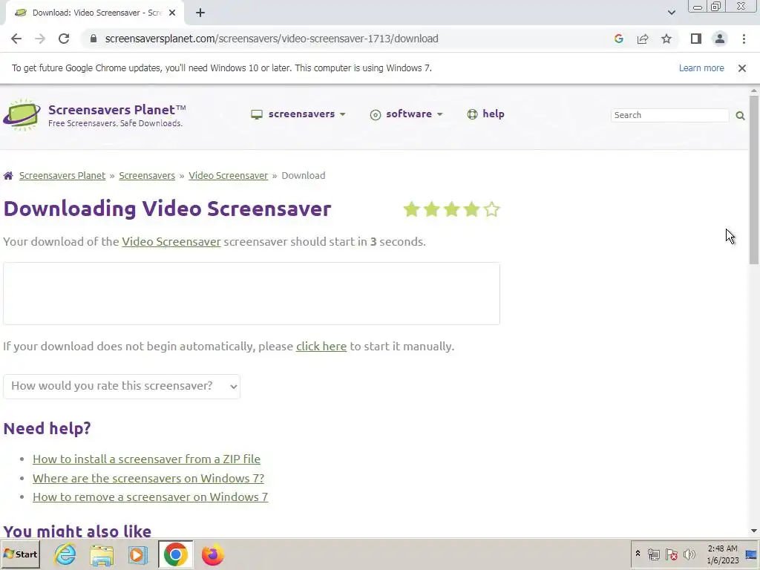Open the network tray icon
The height and width of the screenshot is (570, 760).
pos(653,554)
